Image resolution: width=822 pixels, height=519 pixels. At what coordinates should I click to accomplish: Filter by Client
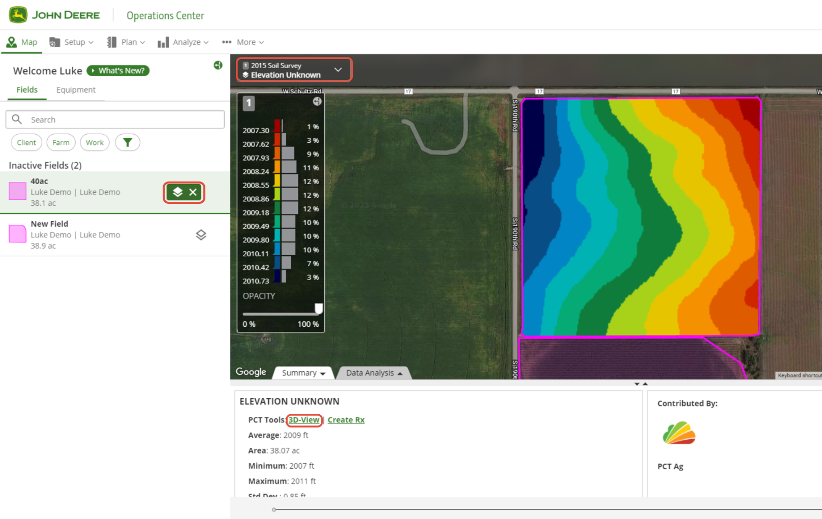[26, 143]
